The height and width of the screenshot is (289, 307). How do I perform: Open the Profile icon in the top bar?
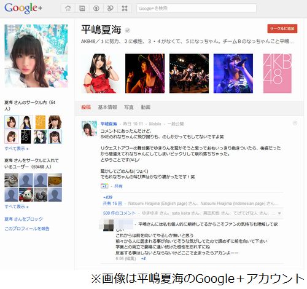96,8
